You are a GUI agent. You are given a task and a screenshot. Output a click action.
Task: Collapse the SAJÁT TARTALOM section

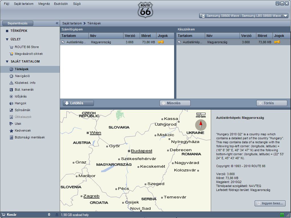click(7, 62)
